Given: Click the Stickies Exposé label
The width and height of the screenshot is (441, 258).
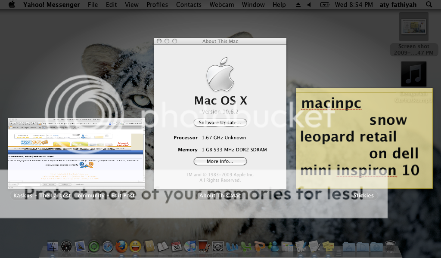Looking at the screenshot, I should (x=363, y=195).
